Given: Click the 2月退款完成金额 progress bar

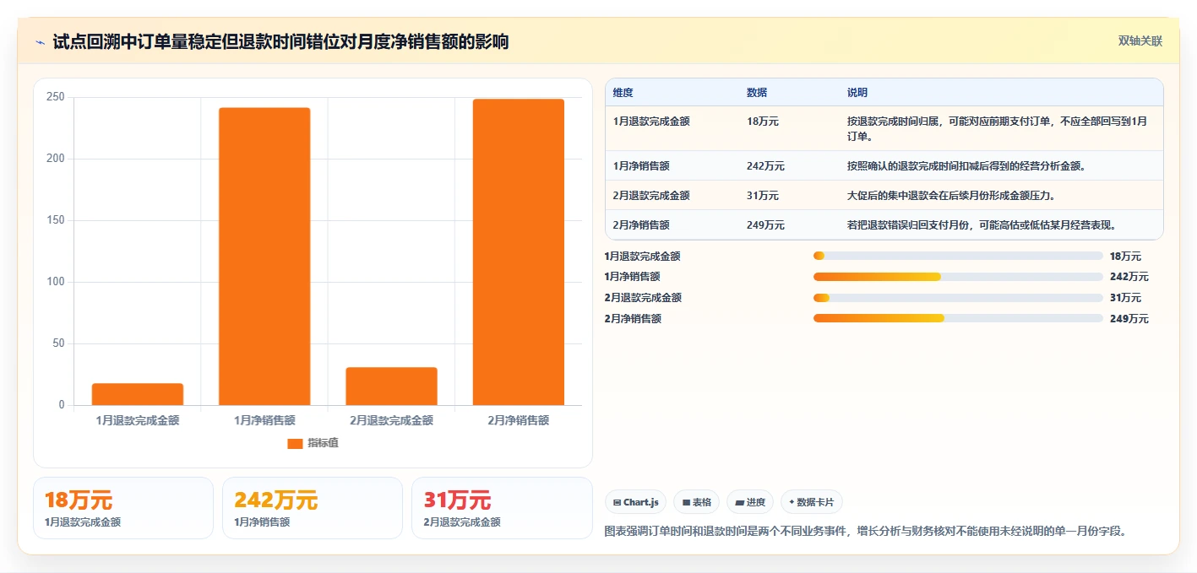Looking at the screenshot, I should [958, 297].
